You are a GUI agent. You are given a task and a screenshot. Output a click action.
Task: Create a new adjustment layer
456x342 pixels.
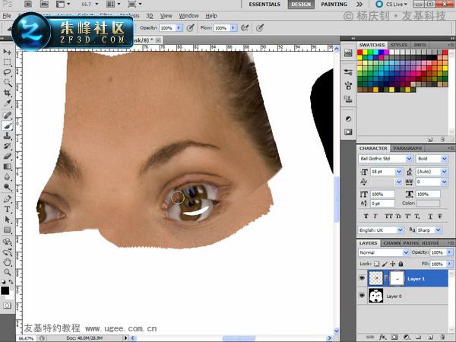(407, 337)
